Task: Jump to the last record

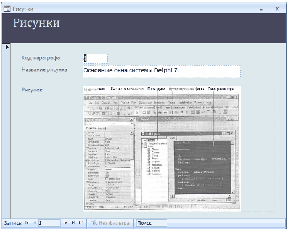Action: click(x=73, y=223)
